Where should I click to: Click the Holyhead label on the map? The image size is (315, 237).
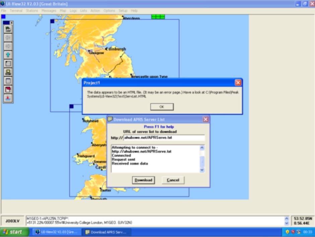[x=90, y=121]
